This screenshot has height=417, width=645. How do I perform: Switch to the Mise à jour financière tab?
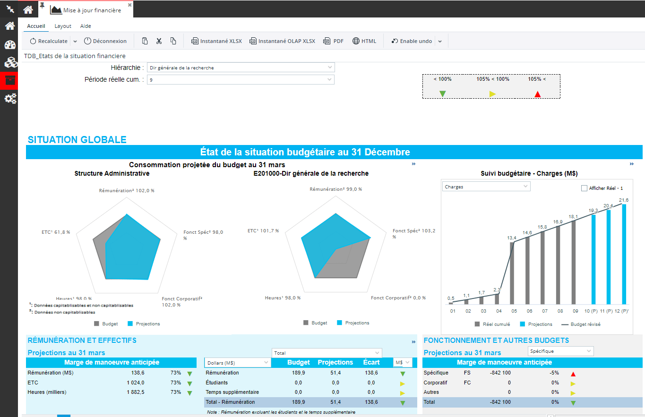tap(86, 10)
